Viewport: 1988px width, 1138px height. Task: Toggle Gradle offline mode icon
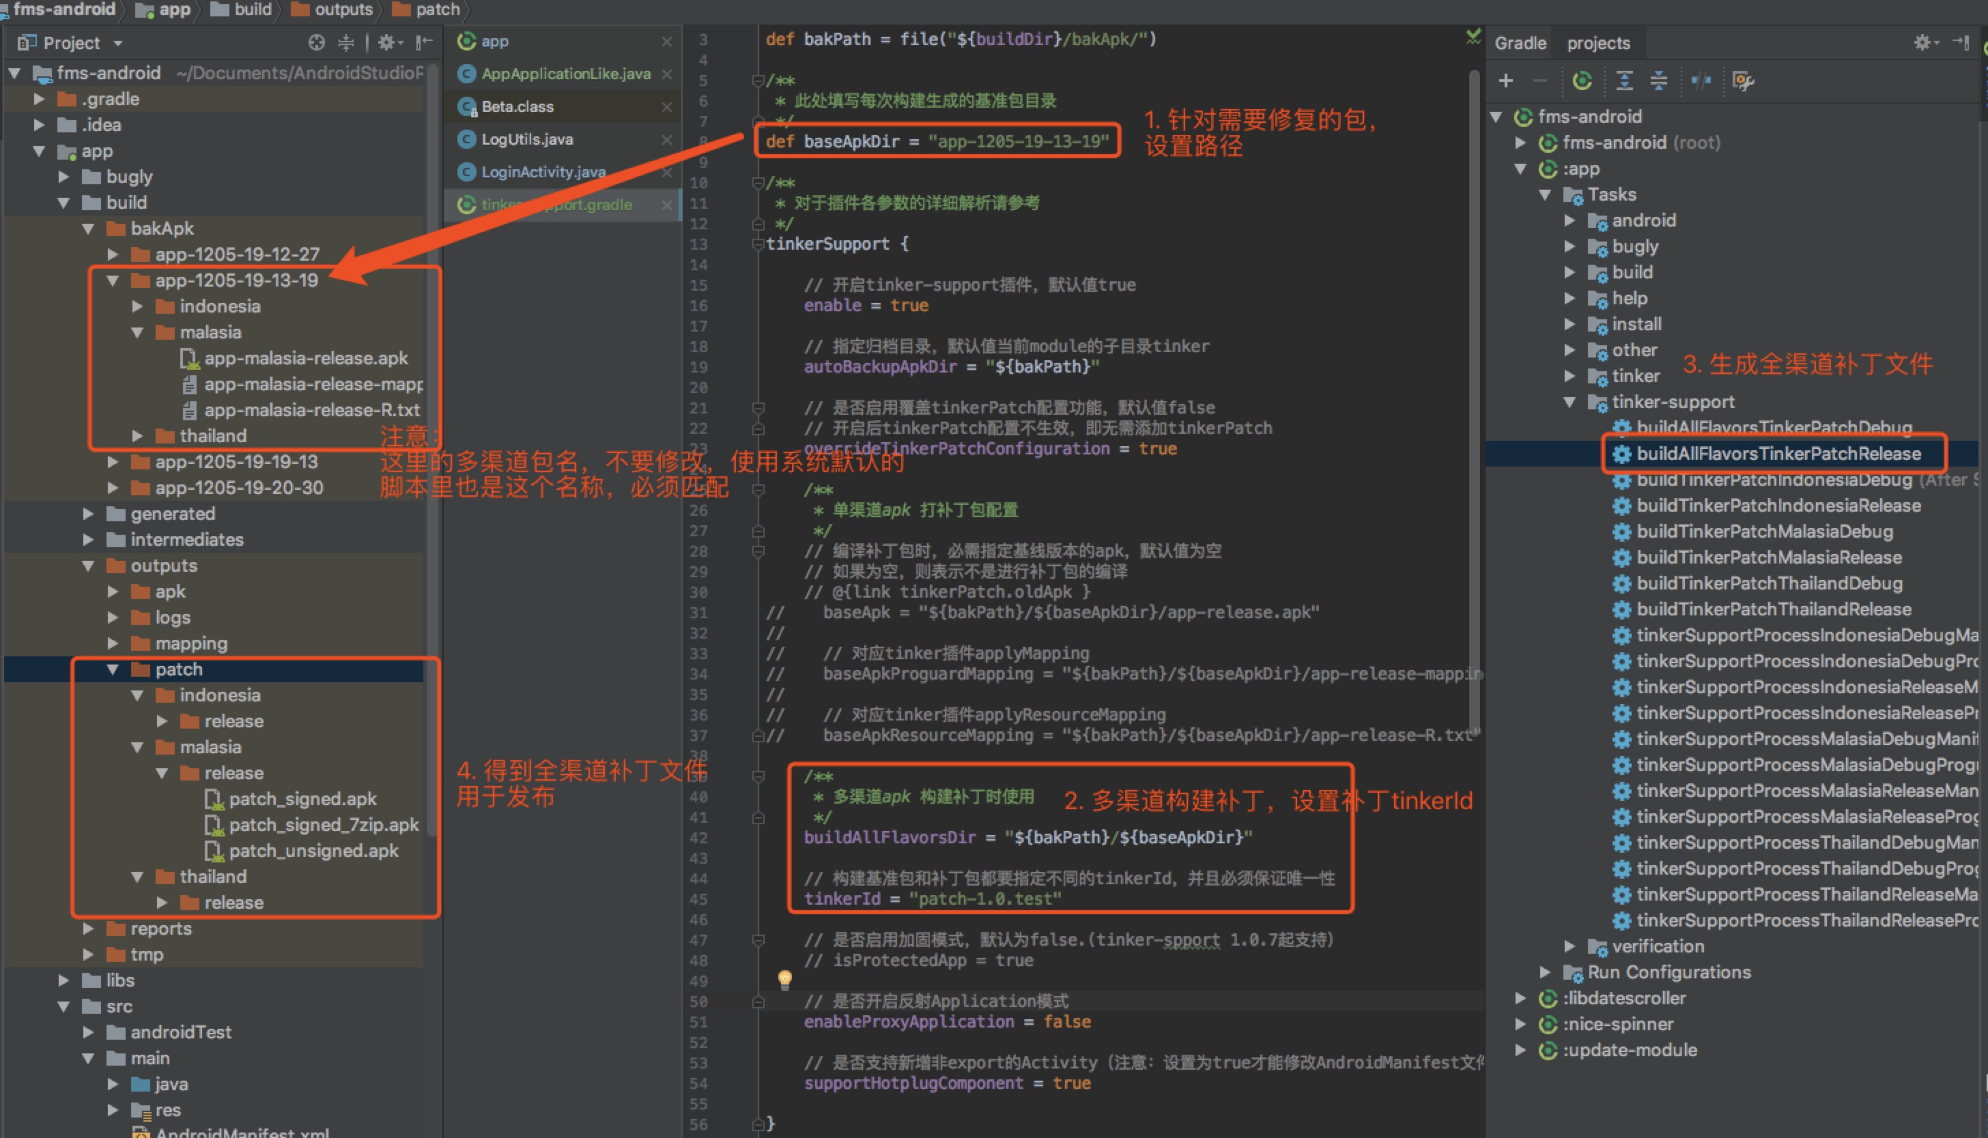click(1701, 81)
